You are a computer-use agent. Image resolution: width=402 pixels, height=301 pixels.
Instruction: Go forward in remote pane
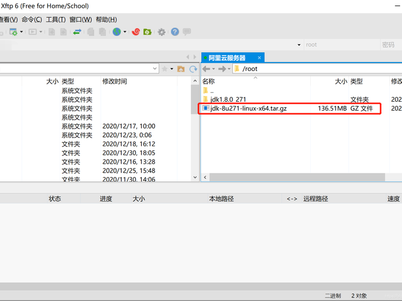click(222, 69)
